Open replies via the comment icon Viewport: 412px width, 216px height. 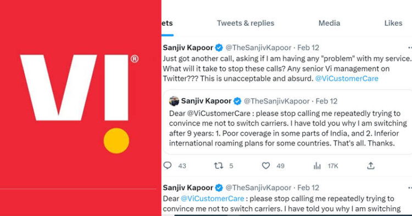[x=168, y=166]
